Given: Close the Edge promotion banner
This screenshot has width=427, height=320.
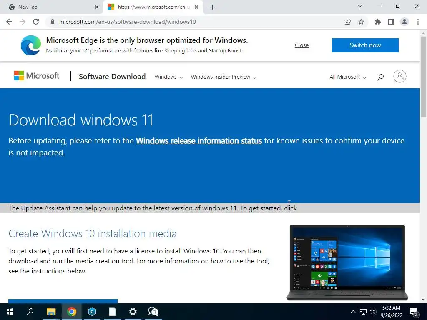Looking at the screenshot, I should coord(302,45).
